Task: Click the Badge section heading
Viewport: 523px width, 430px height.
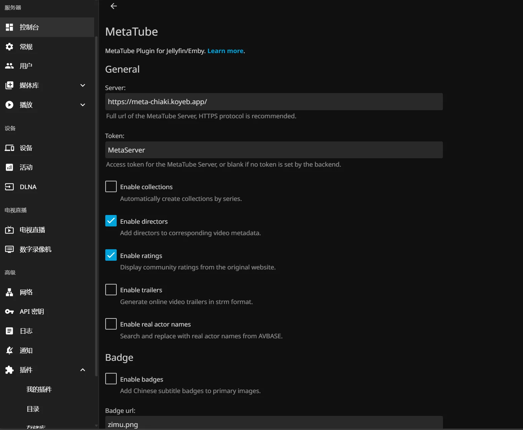Action: tap(119, 357)
